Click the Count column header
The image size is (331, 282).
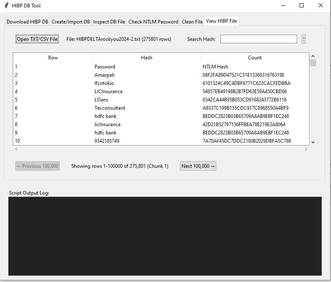click(x=255, y=58)
